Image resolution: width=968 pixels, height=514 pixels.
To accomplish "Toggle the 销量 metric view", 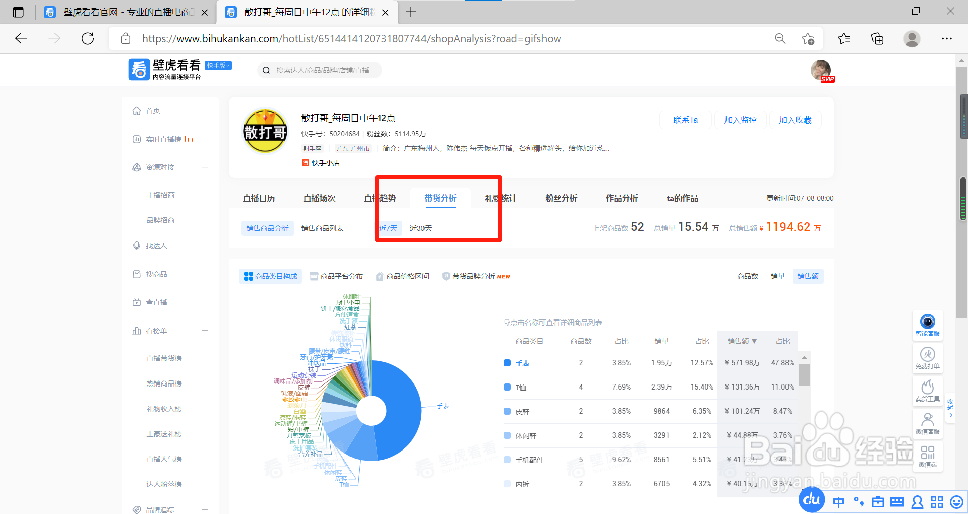I will [x=777, y=276].
